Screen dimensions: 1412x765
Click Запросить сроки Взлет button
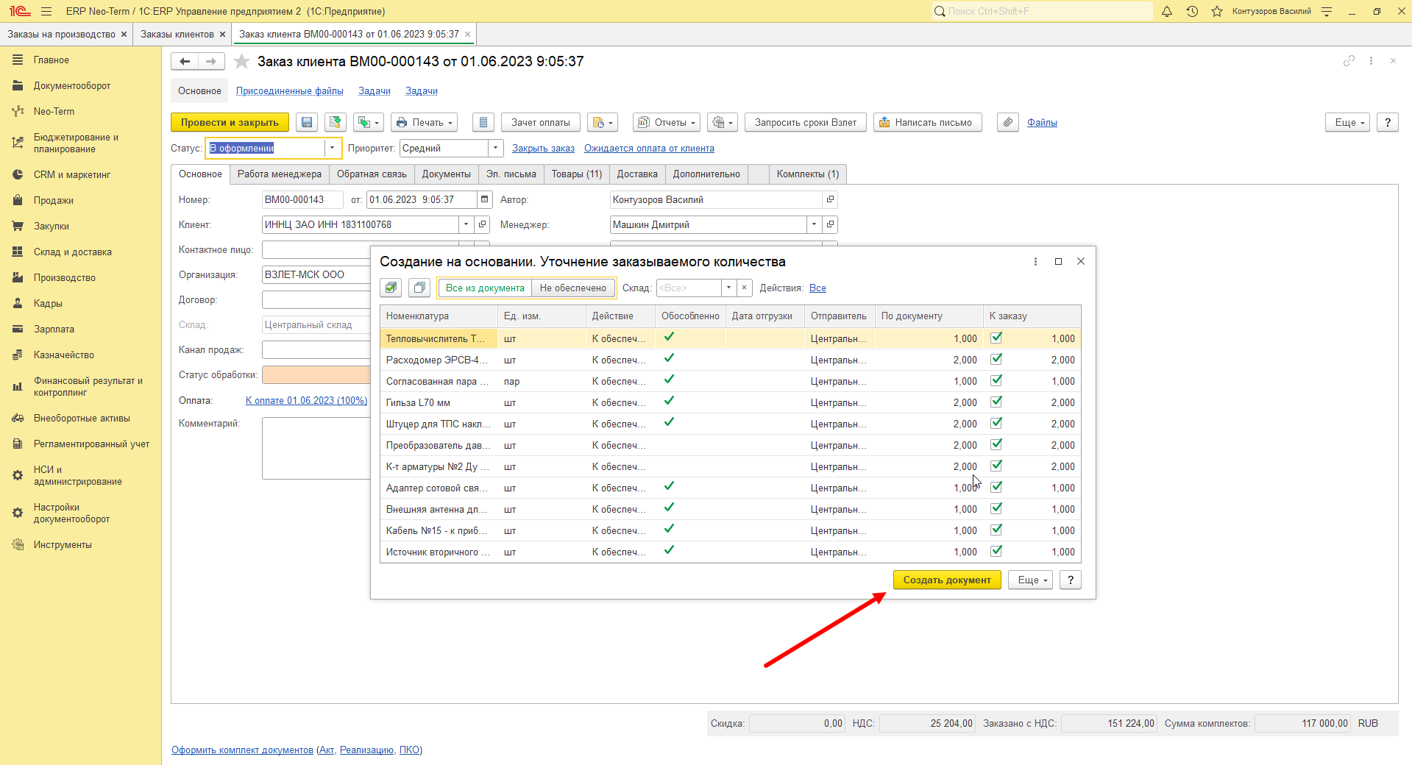[x=806, y=122]
